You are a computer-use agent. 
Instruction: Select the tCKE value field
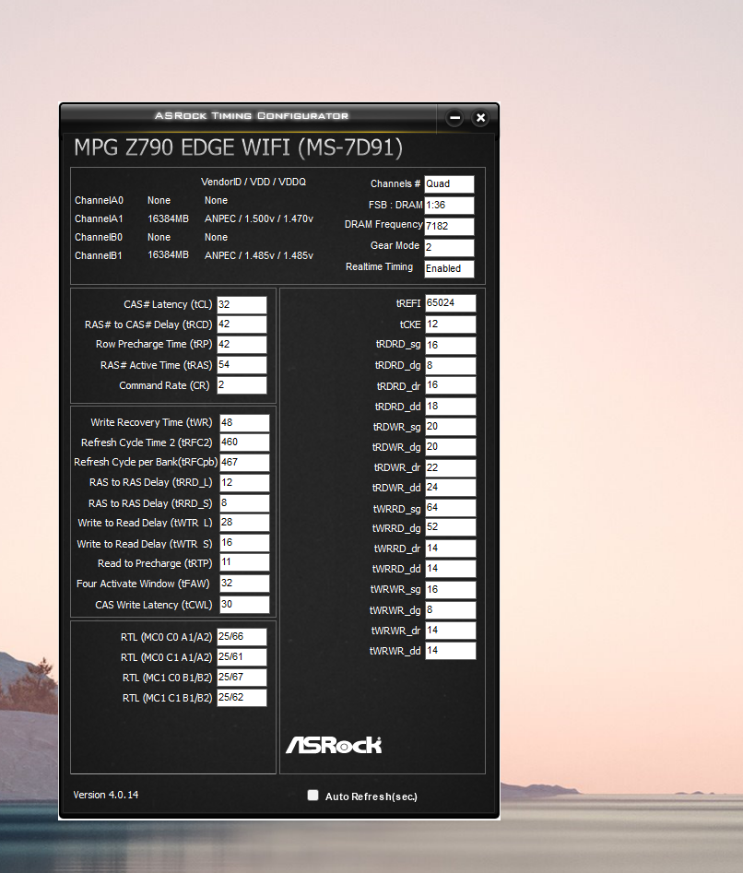[x=450, y=324]
